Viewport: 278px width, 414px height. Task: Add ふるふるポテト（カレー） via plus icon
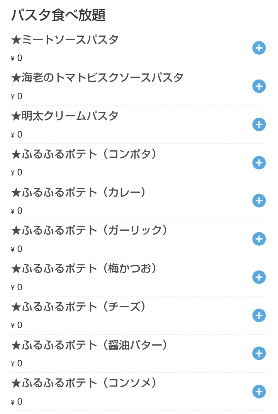259,201
